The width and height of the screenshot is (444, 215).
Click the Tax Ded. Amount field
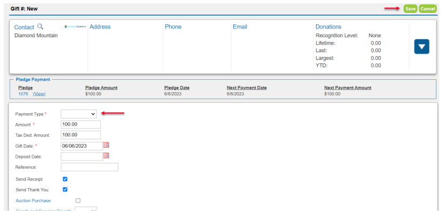click(80, 135)
